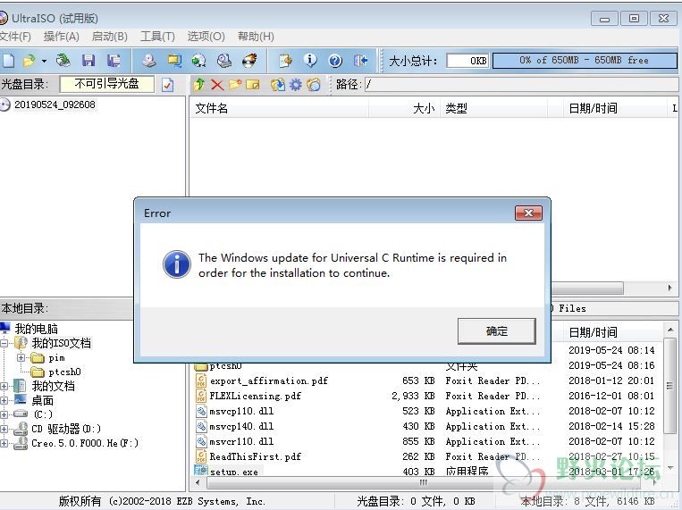
Task: Open the dropdown arrow beside the Open icon
Action: 44,61
